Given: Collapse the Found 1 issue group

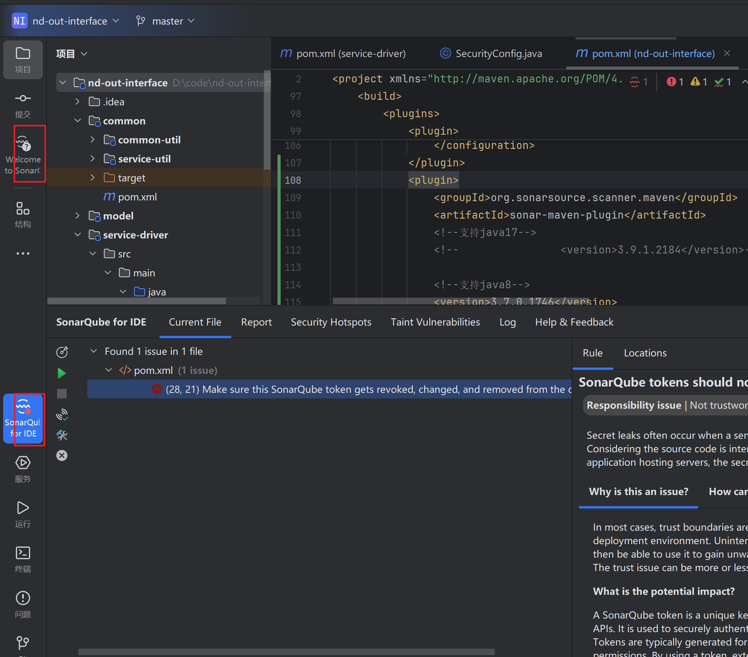Looking at the screenshot, I should click(94, 351).
